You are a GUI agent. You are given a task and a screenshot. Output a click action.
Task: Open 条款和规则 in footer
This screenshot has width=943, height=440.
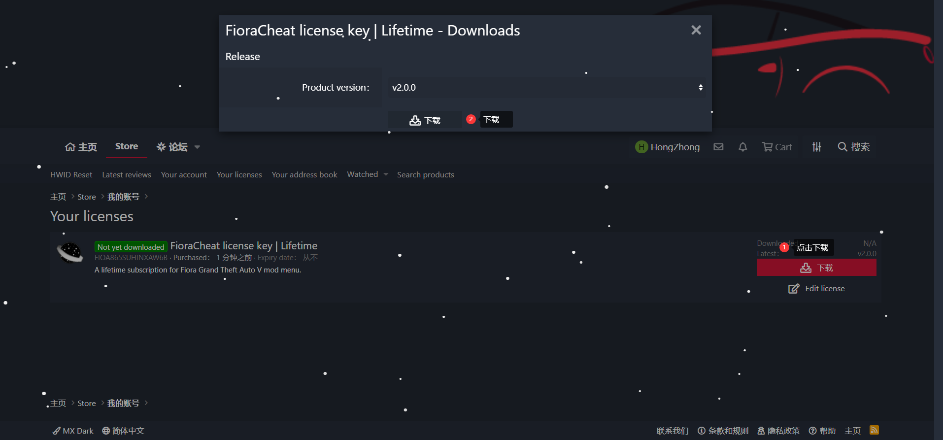[723, 431]
